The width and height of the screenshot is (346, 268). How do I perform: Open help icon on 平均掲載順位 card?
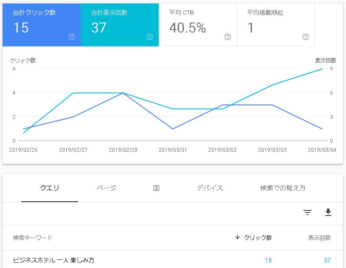point(306,37)
